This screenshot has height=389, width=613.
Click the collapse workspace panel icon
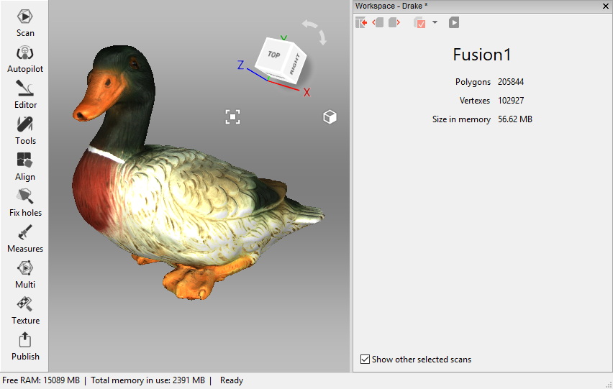click(x=361, y=23)
